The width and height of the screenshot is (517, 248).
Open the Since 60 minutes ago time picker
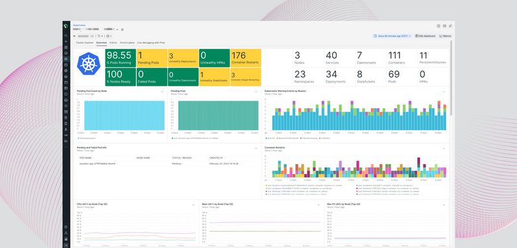click(392, 36)
